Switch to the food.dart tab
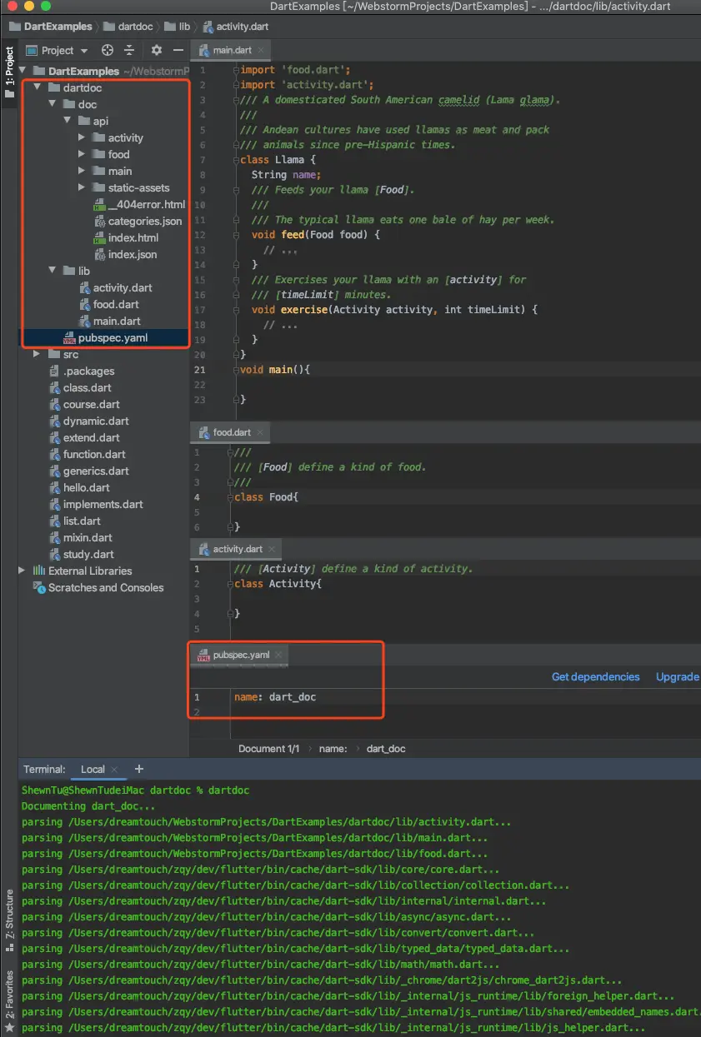 (x=231, y=432)
